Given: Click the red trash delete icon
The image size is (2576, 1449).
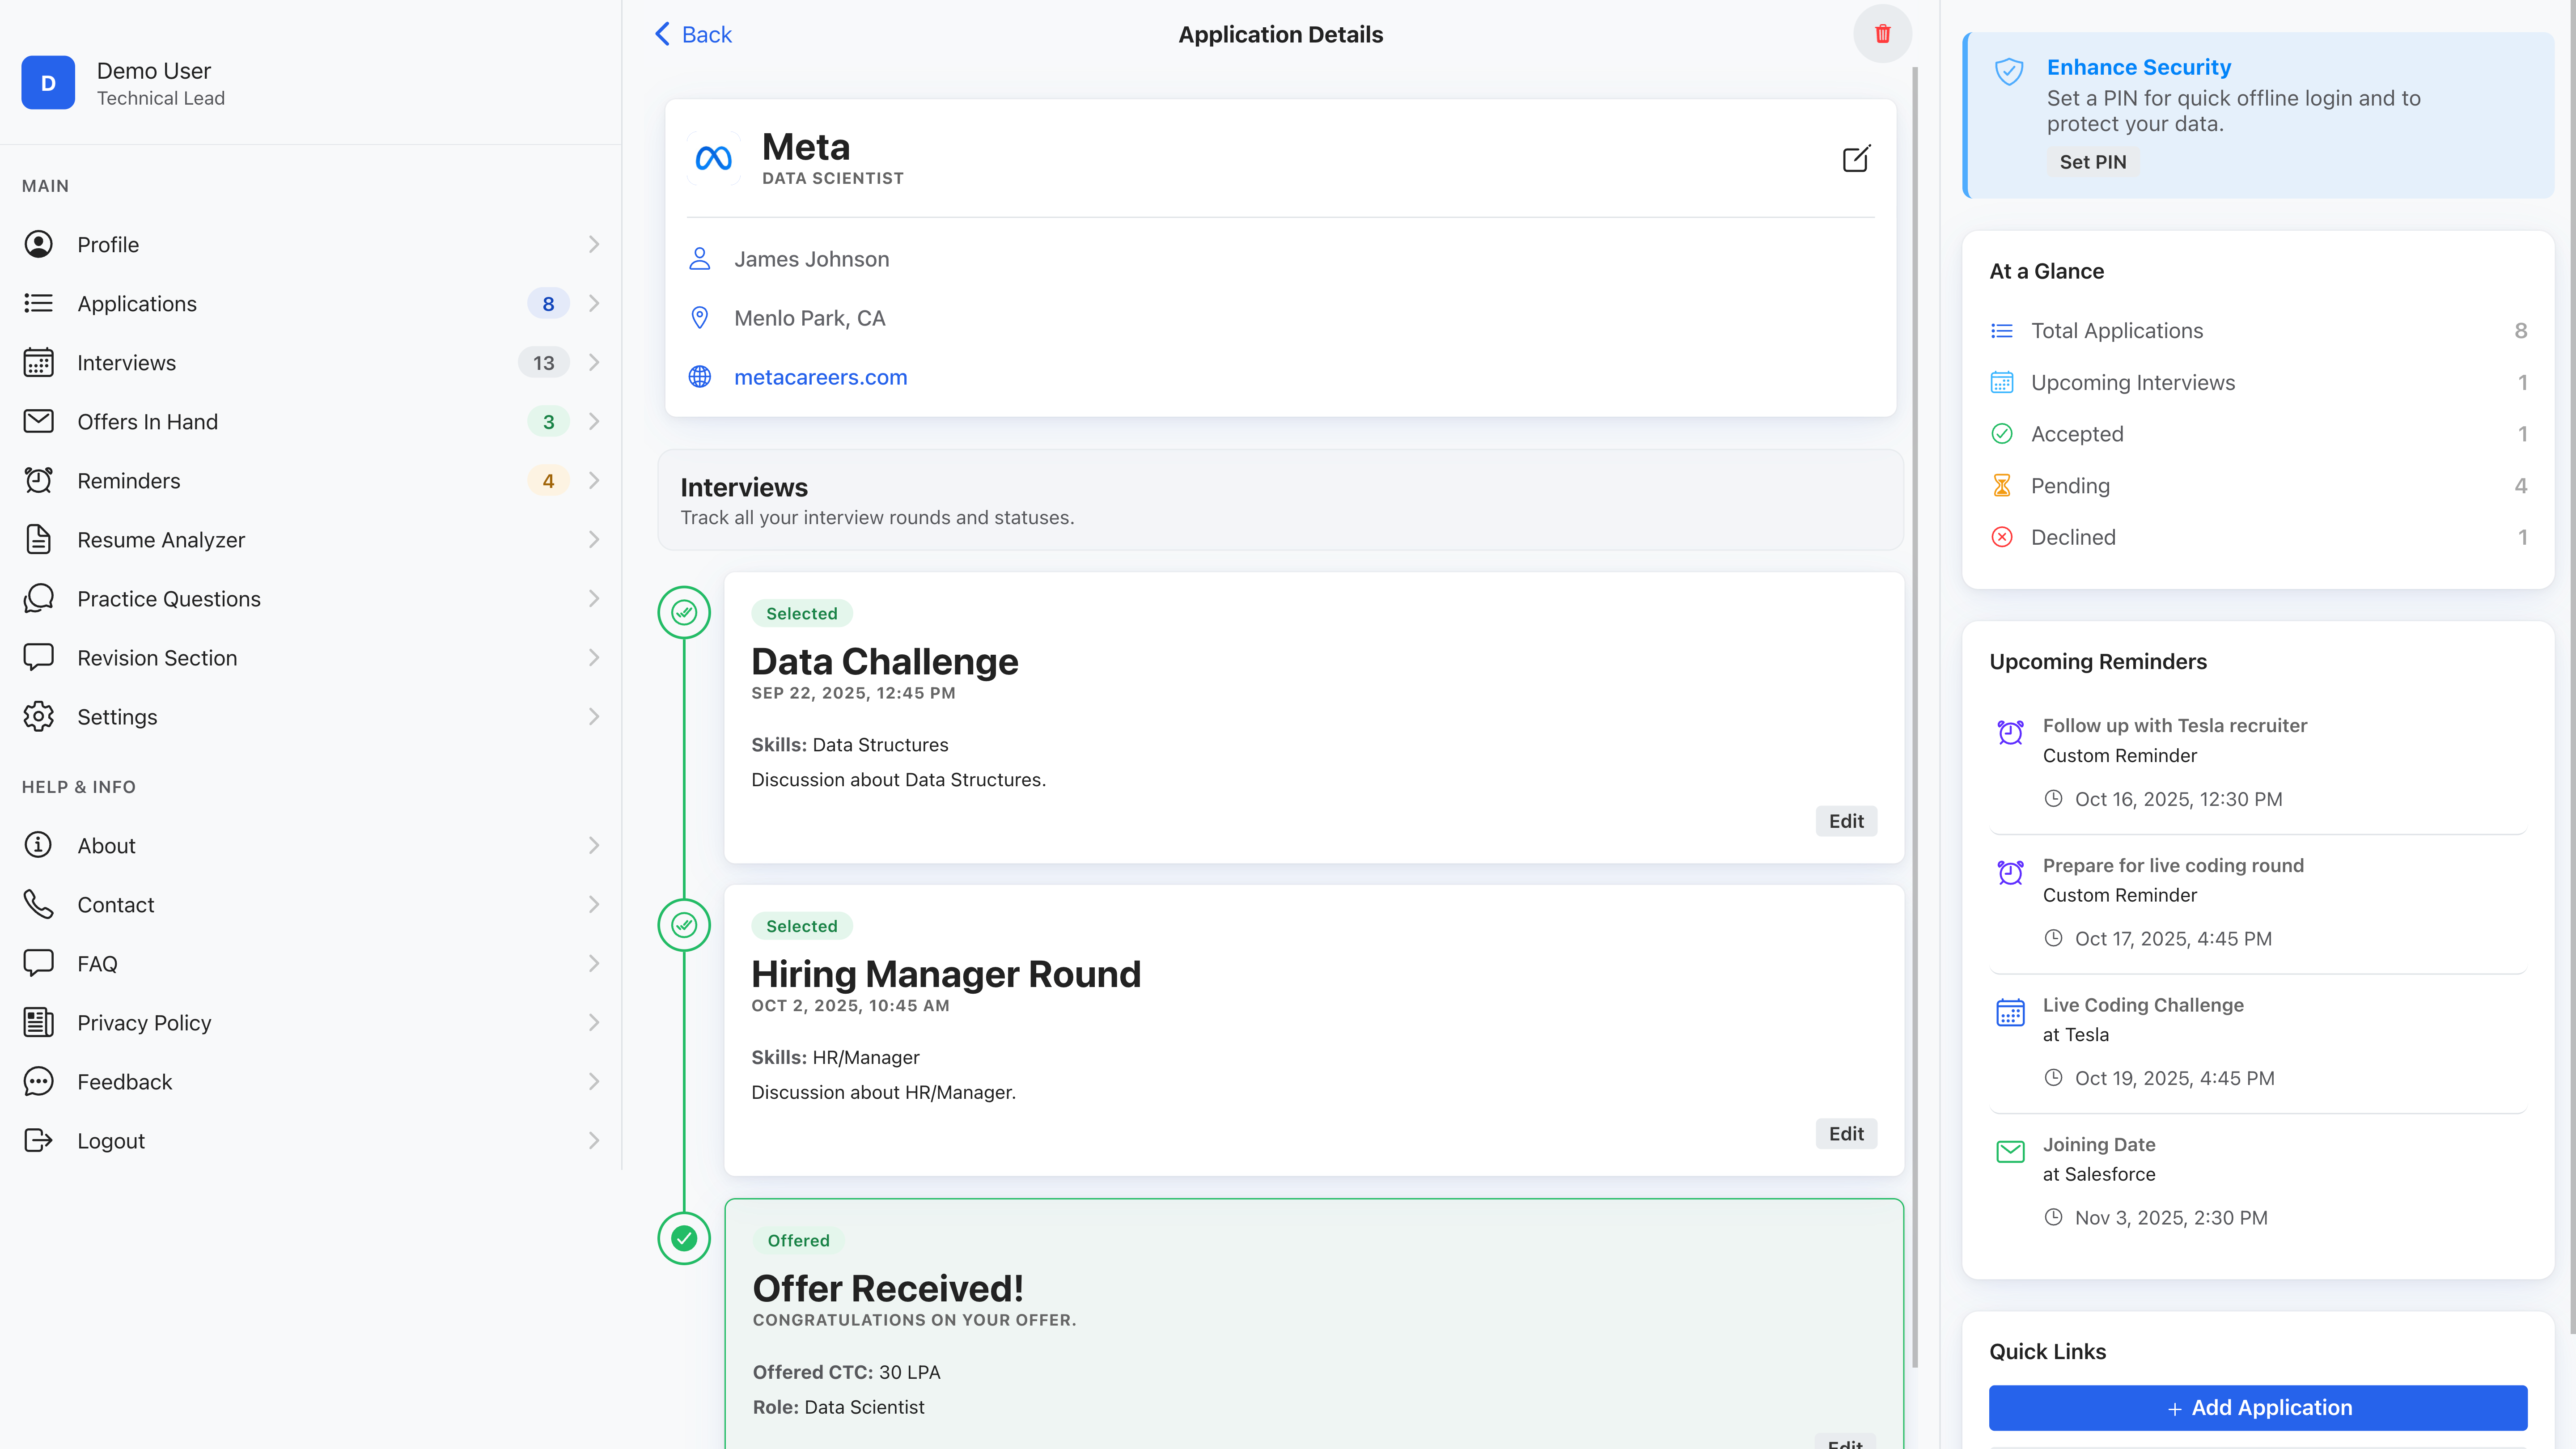Looking at the screenshot, I should click(1882, 34).
